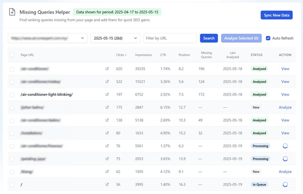Image resolution: width=303 pixels, height=194 pixels.
Task: Click Analyze for the 62 clicks row
Action: click(285, 172)
